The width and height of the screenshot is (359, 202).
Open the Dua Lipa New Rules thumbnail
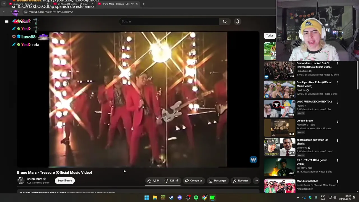[279, 89]
